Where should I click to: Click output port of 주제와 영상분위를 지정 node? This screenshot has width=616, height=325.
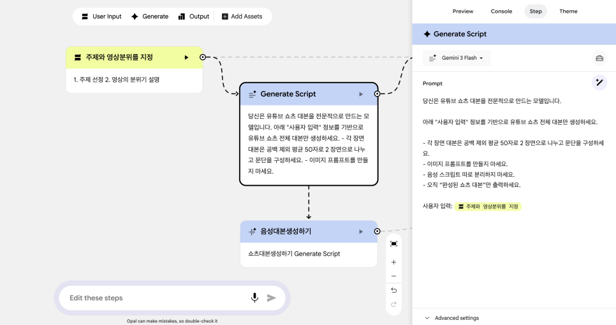click(x=203, y=57)
